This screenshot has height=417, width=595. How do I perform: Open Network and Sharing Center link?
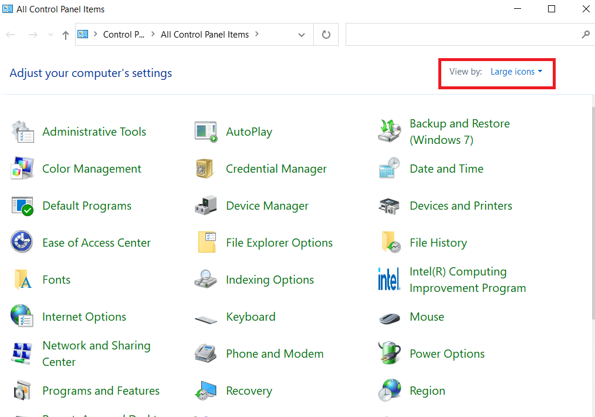point(96,354)
